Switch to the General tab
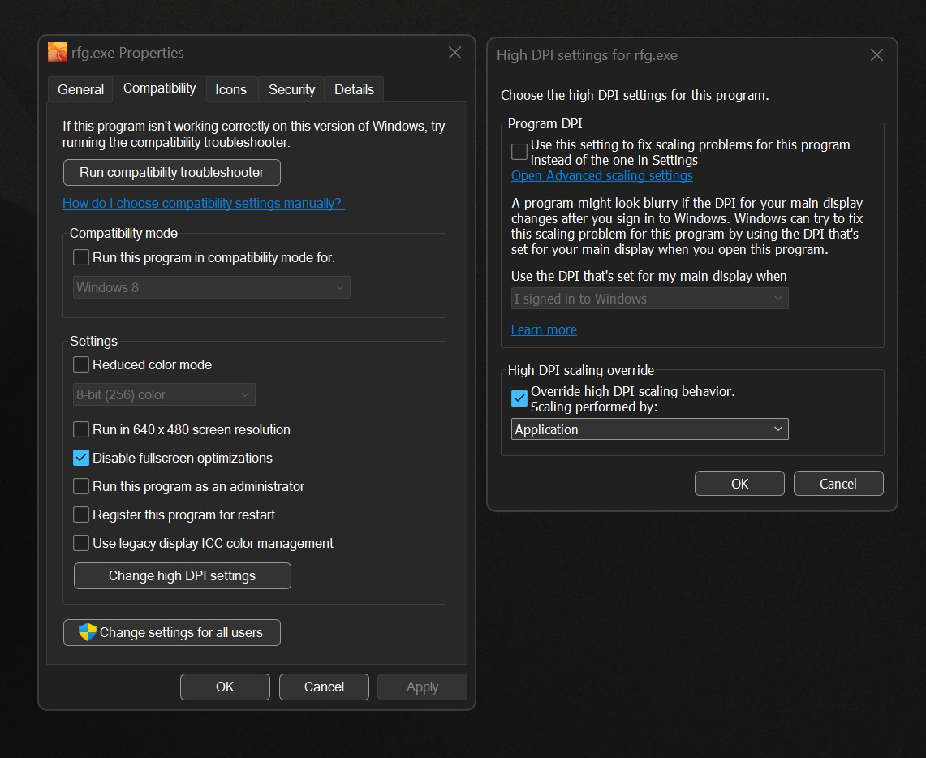The width and height of the screenshot is (926, 758). pyautogui.click(x=80, y=89)
